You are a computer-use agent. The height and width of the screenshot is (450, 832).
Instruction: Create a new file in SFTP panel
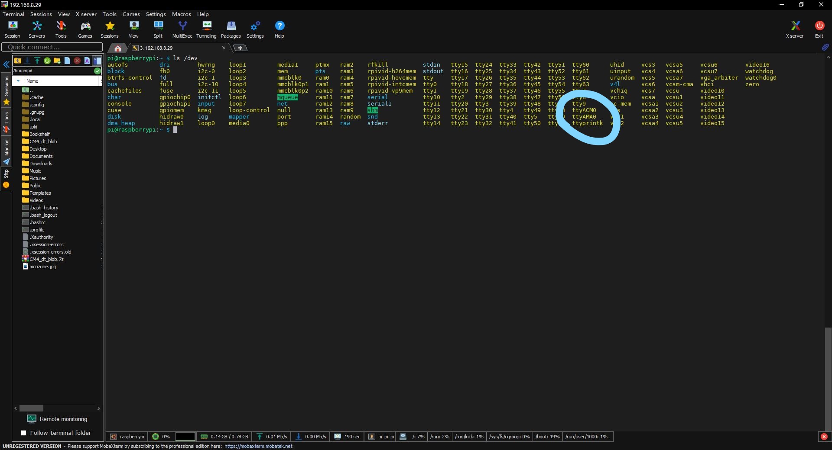[x=67, y=61]
